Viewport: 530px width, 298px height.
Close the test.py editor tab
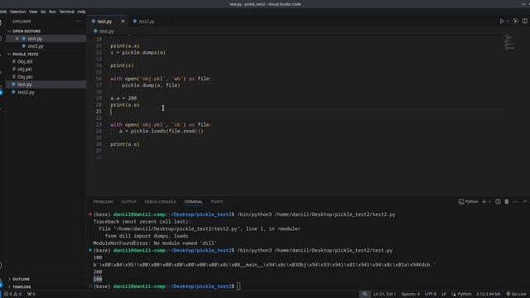point(123,22)
